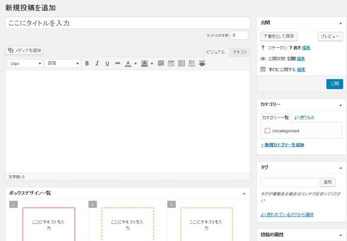Edit publish time via すぐに公開する 編集 link
The width and height of the screenshot is (347, 241).
coord(301,70)
